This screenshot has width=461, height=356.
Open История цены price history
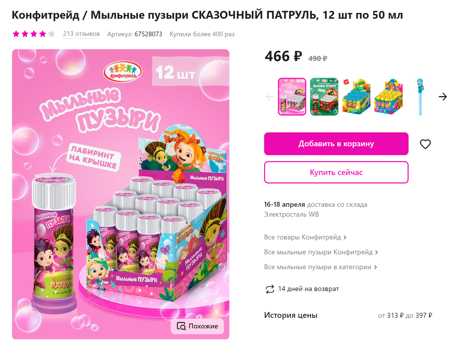[291, 315]
